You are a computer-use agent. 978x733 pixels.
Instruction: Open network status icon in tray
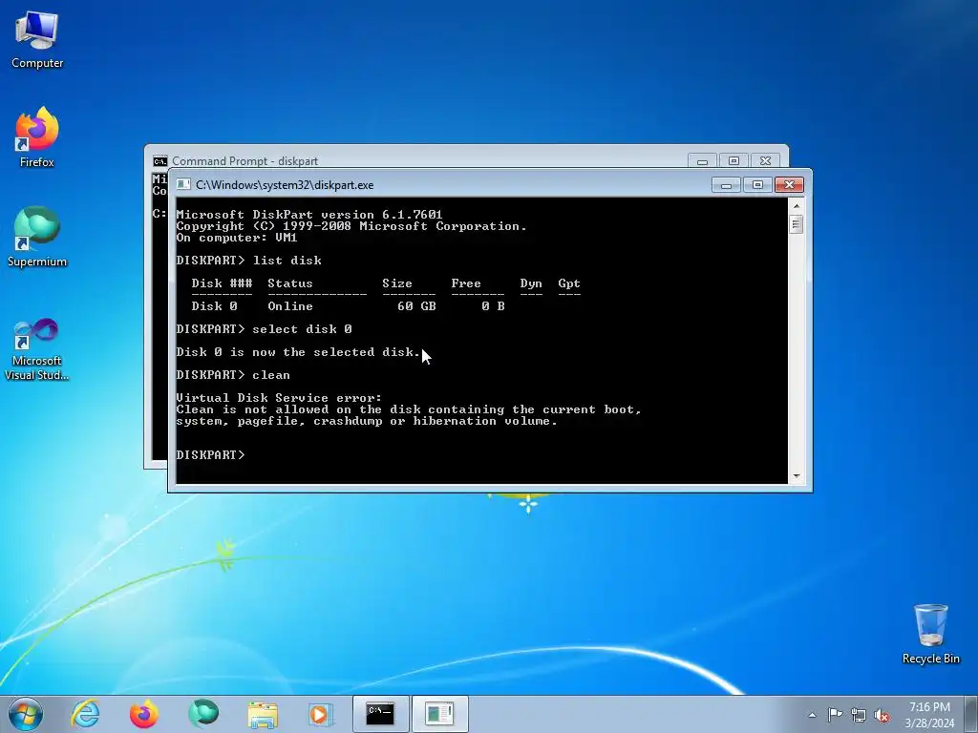[x=859, y=715]
